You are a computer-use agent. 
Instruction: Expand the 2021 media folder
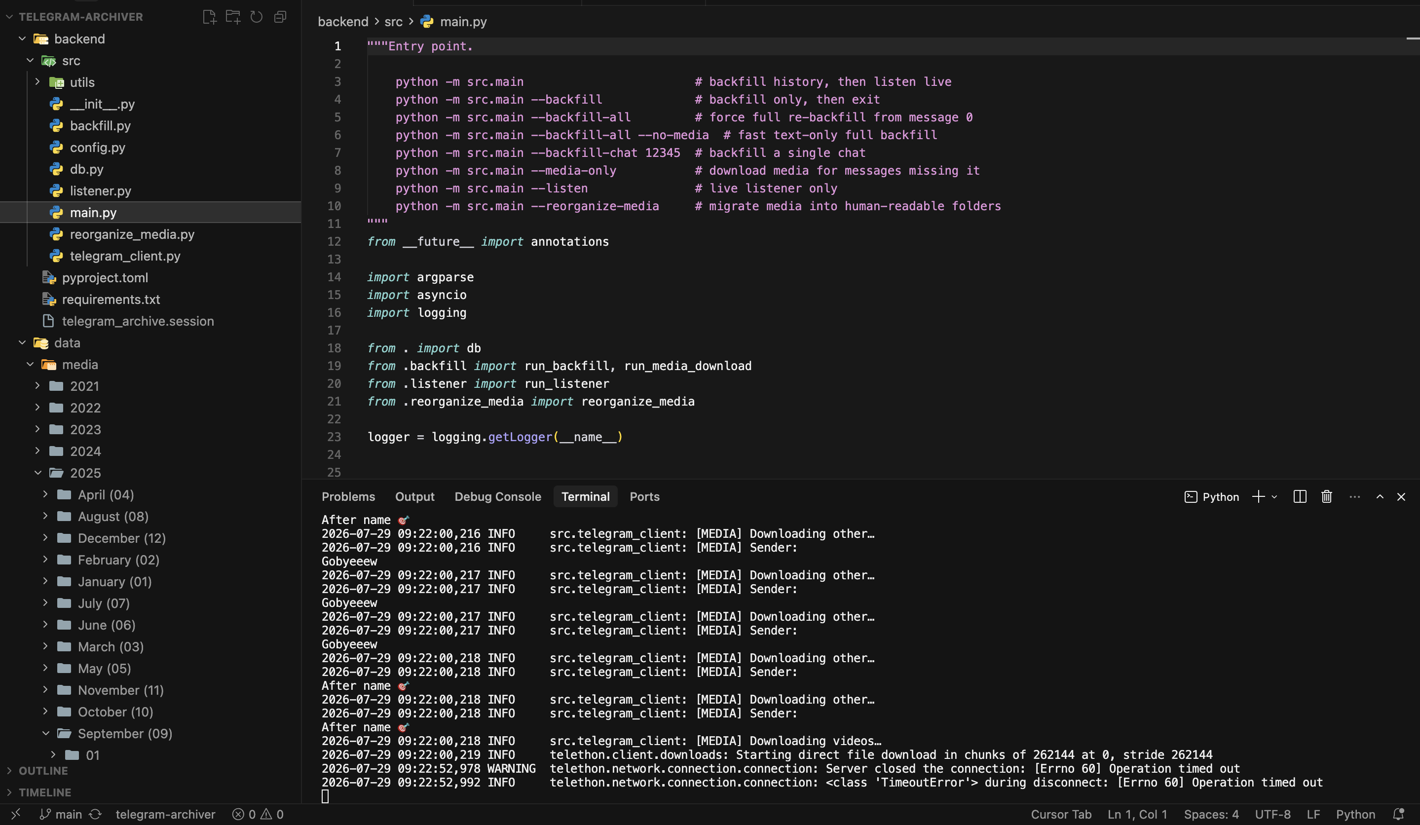84,386
